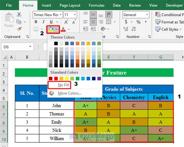This screenshot has height=147, width=184.
Task: Toggle Wrap Text
Action: coord(109,14)
